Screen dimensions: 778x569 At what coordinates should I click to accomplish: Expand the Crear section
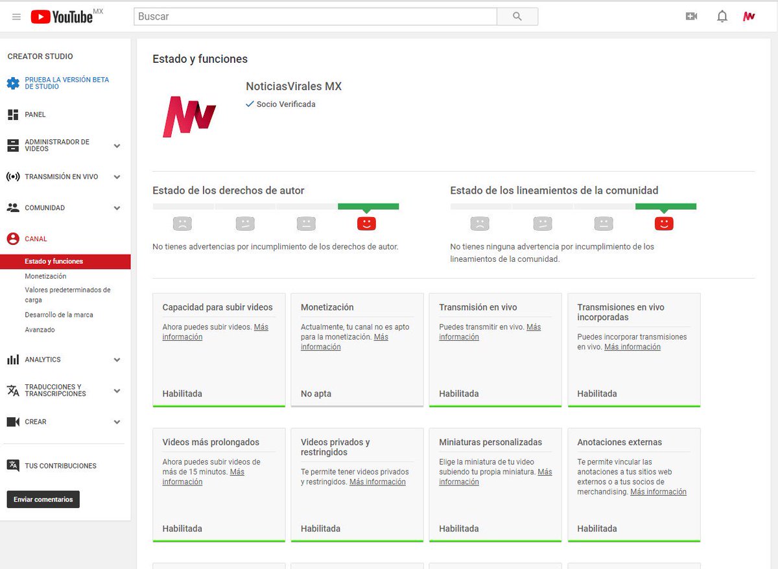coord(117,422)
